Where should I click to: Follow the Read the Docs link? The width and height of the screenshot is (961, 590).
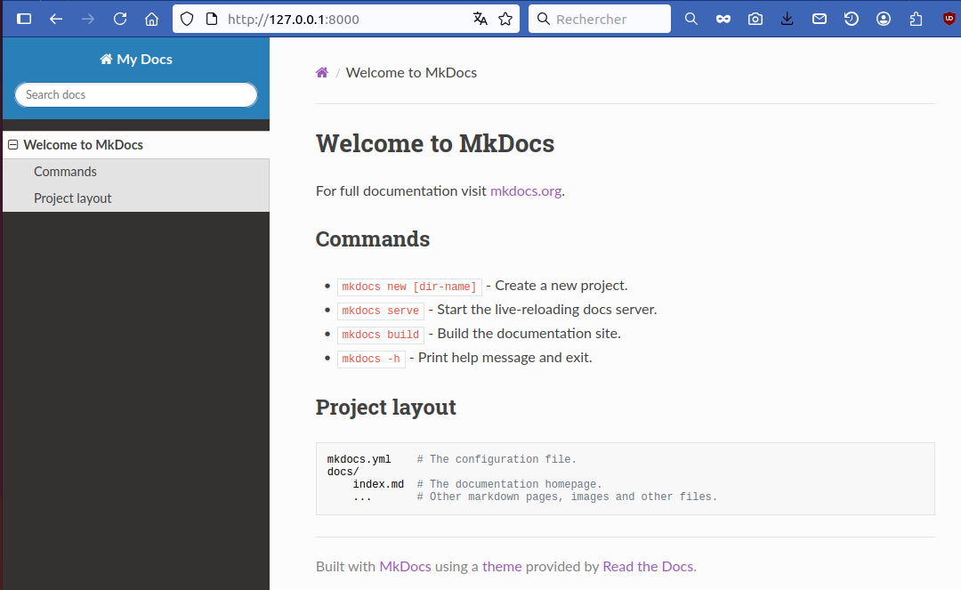coord(648,566)
